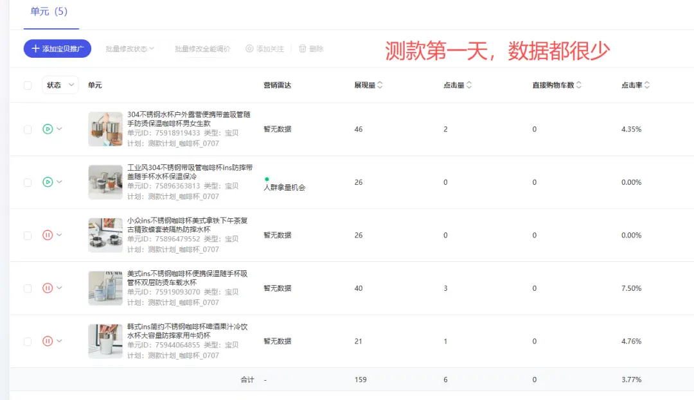Click the red paused status icon for 美式ins unit
694x400 pixels.
tap(48, 288)
